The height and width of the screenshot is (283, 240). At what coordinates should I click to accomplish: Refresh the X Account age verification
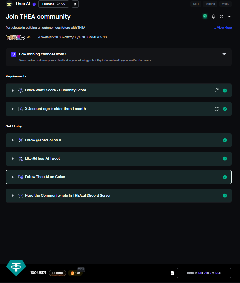(x=216, y=109)
